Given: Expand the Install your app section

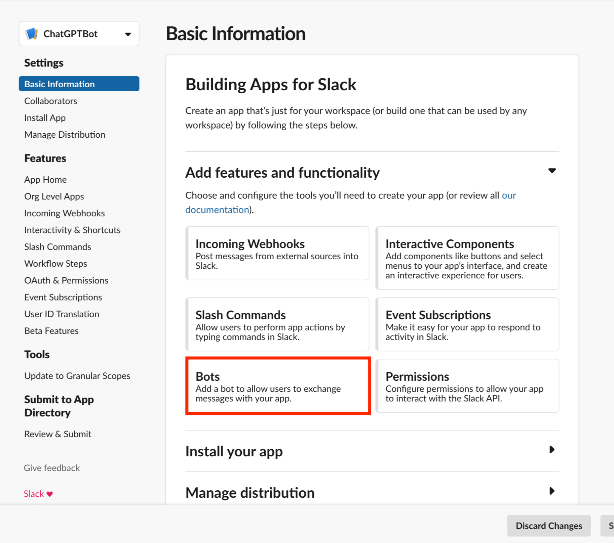Looking at the screenshot, I should 552,450.
